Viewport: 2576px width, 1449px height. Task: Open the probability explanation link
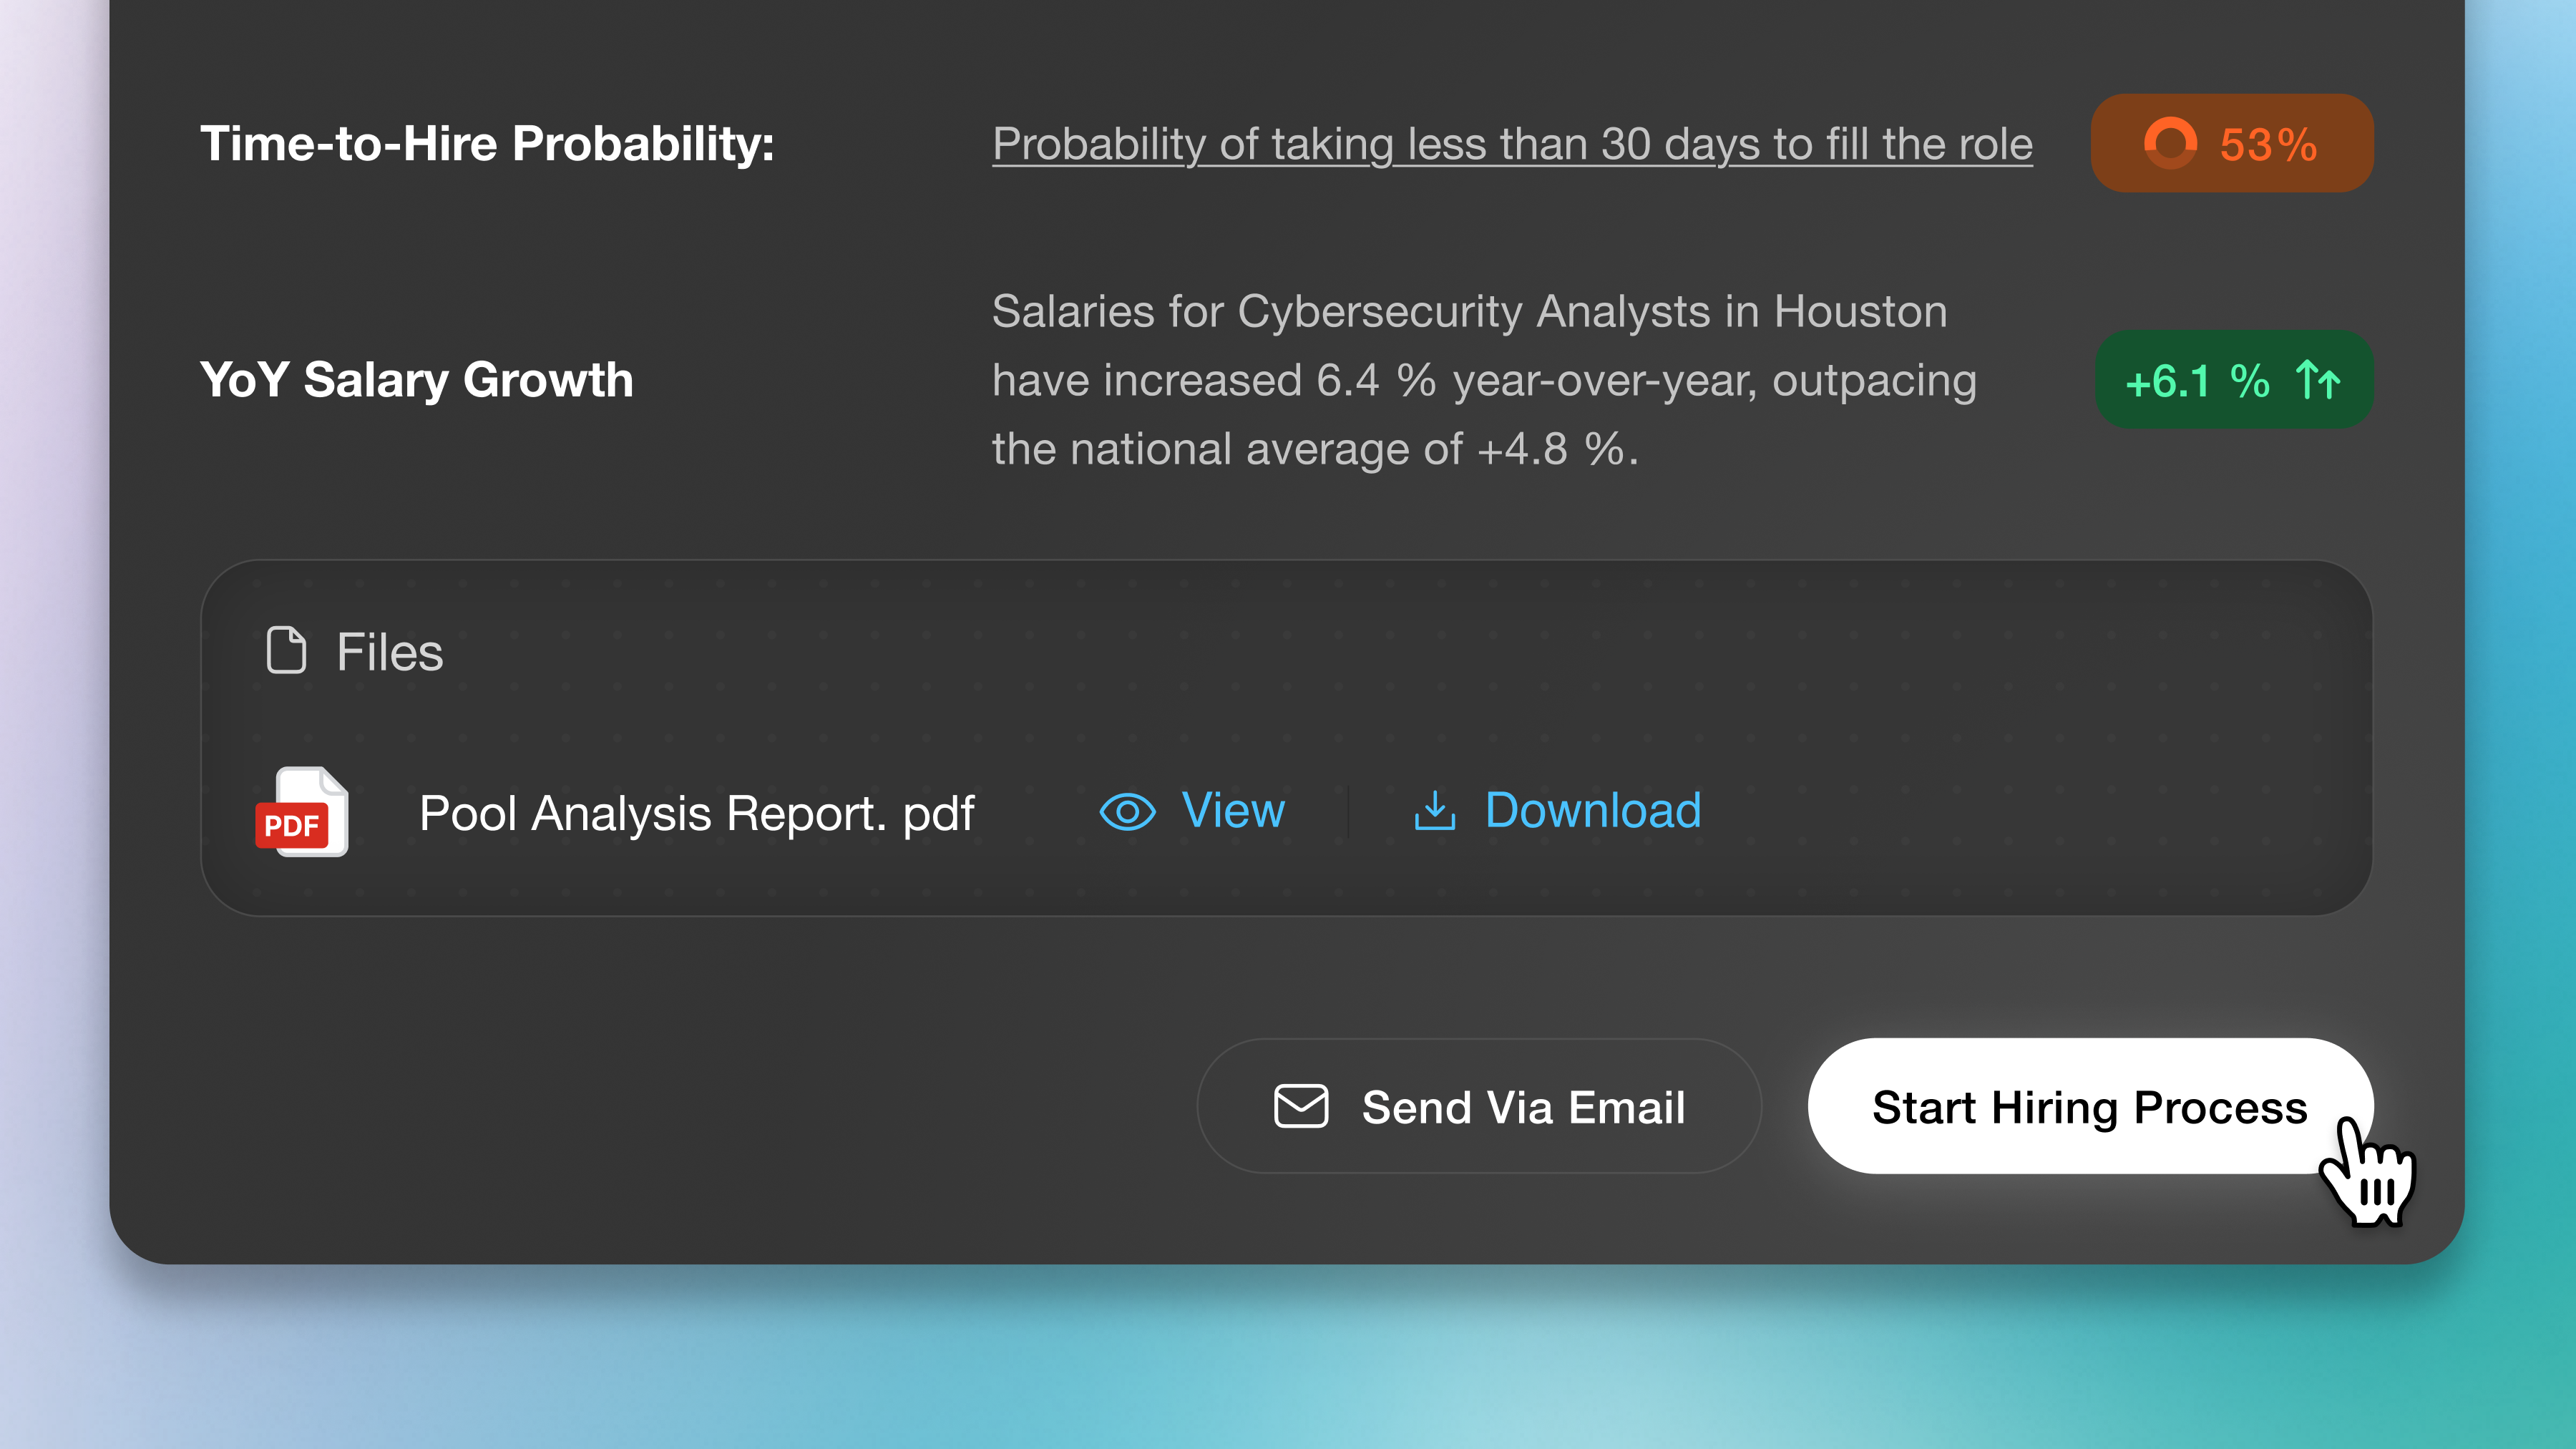pos(1511,143)
